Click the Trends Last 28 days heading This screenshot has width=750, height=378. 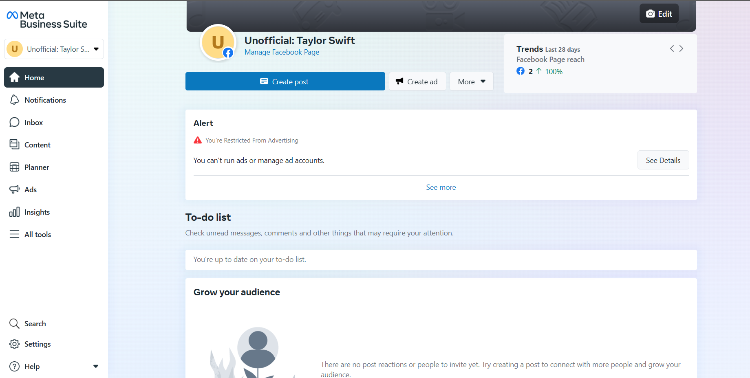point(548,49)
